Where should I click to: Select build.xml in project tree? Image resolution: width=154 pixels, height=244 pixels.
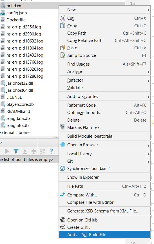(x=15, y=6)
